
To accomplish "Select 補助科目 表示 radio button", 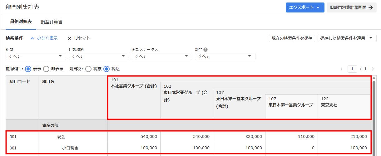I will point(28,69).
